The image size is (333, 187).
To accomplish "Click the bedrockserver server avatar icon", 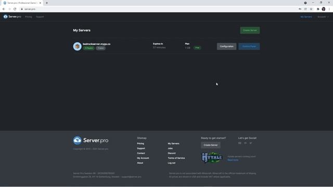I will pos(78,46).
